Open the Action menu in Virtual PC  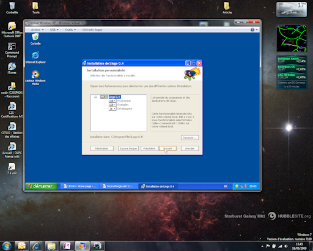tap(37, 30)
